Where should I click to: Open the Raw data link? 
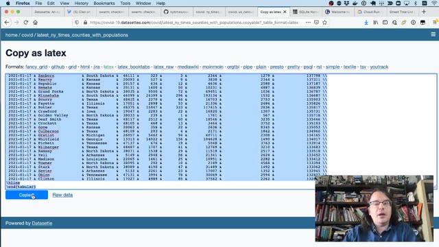62,195
